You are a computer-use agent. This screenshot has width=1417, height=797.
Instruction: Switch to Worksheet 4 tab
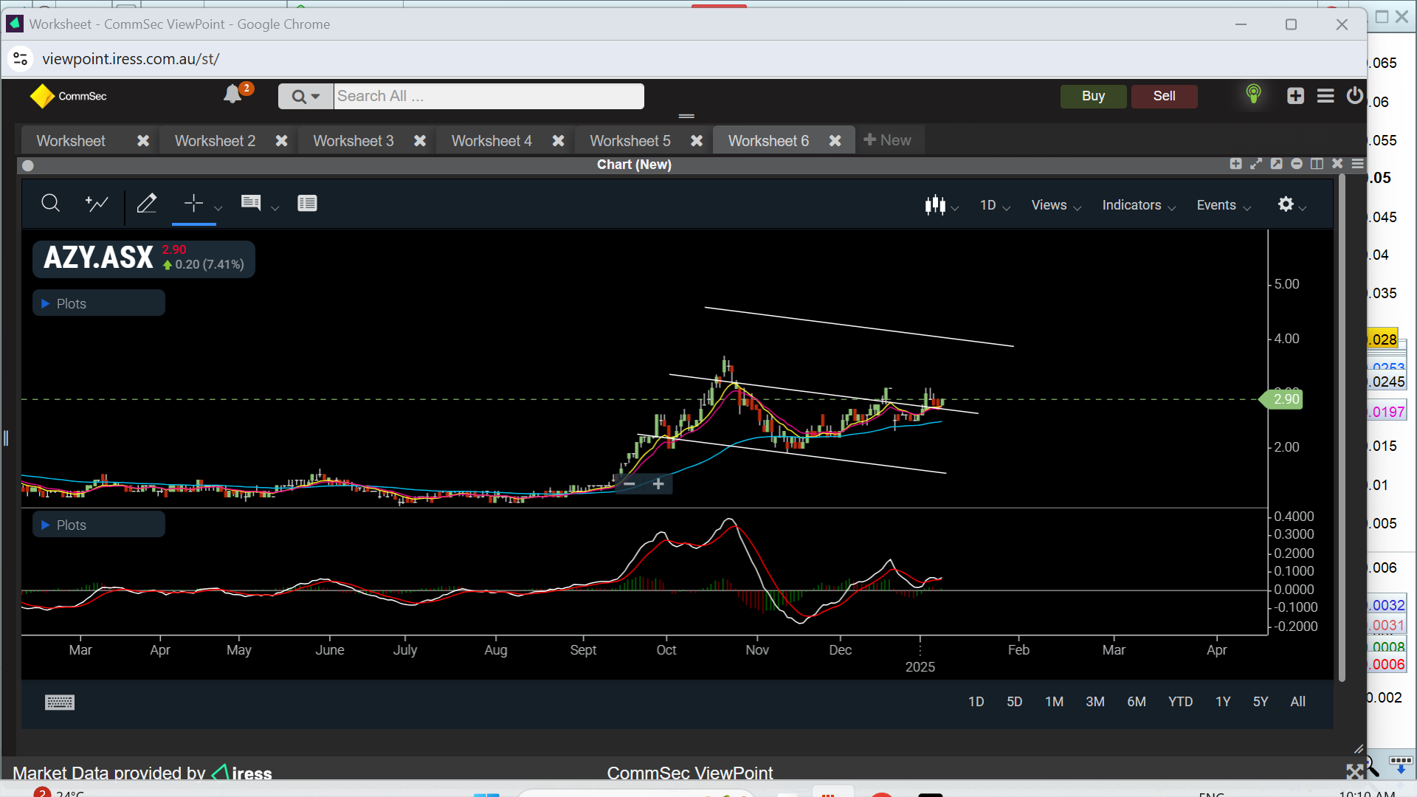click(492, 140)
